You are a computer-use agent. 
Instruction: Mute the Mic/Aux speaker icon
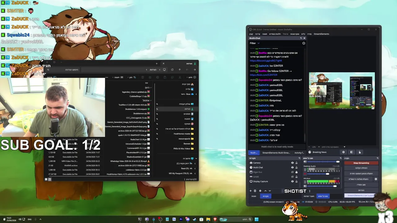(x=305, y=186)
